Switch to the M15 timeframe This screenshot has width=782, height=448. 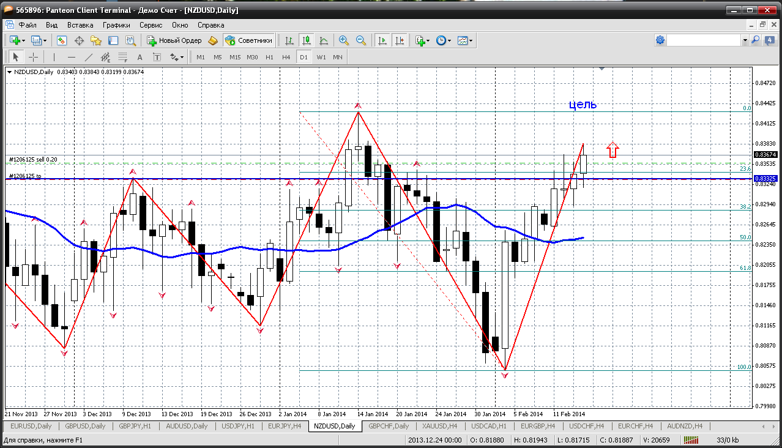[x=235, y=57]
